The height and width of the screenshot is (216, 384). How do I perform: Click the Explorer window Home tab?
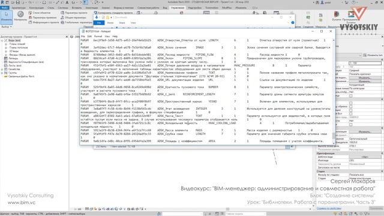(110, 23)
